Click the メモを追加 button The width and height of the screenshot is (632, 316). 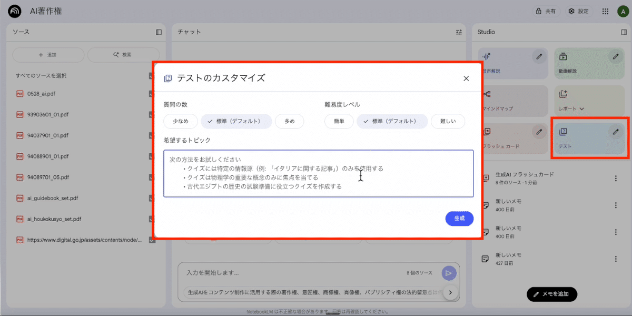point(551,294)
